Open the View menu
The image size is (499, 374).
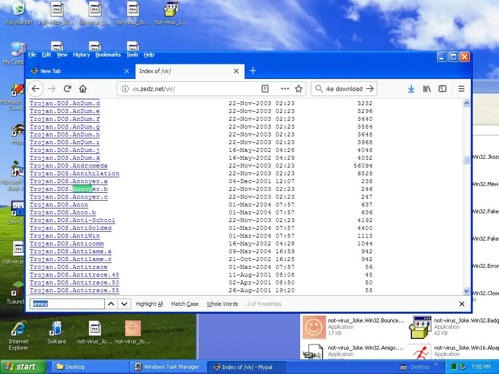coord(62,55)
